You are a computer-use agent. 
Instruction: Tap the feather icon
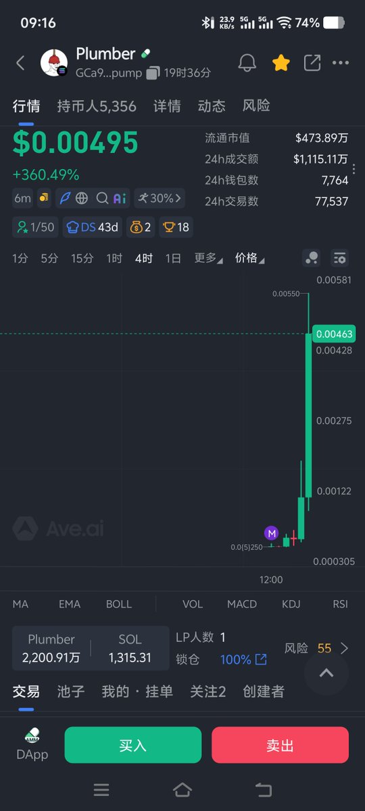[x=65, y=198]
